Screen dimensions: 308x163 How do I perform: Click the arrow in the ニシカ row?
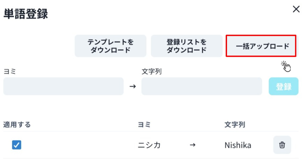[193, 145]
